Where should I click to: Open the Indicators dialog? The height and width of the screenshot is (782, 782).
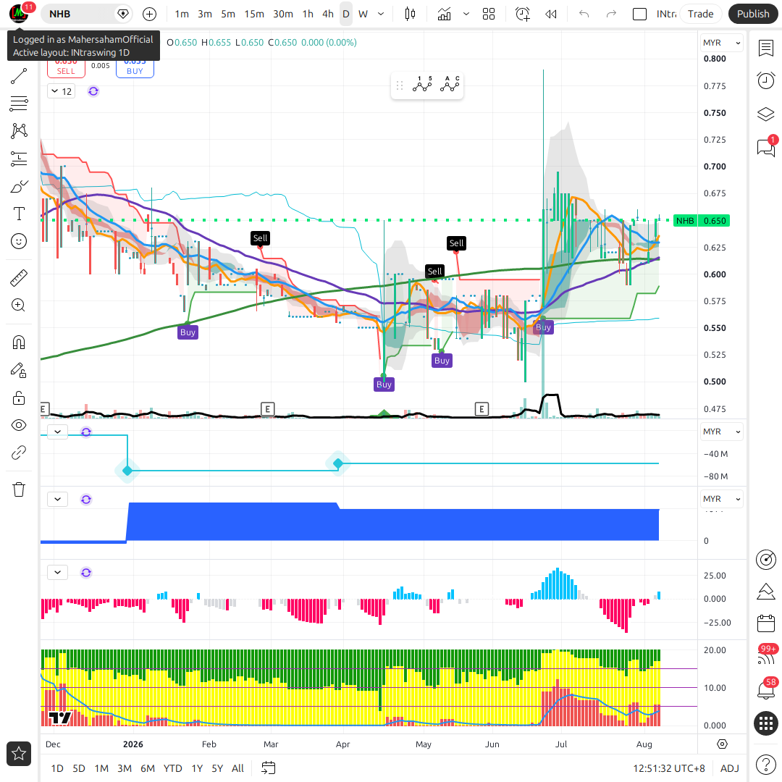point(444,14)
